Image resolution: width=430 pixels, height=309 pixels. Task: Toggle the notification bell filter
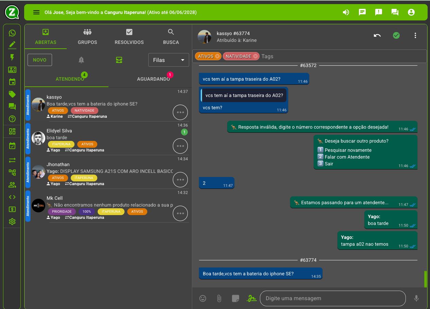81,60
